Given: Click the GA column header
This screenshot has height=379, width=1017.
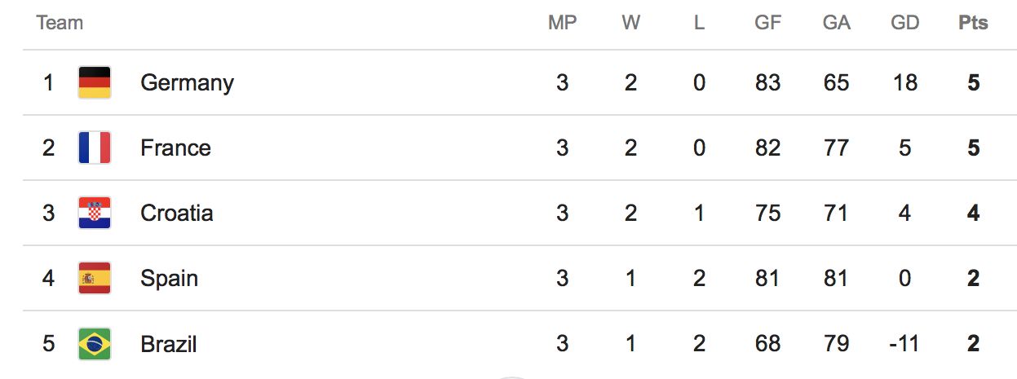Looking at the screenshot, I should click(836, 23).
